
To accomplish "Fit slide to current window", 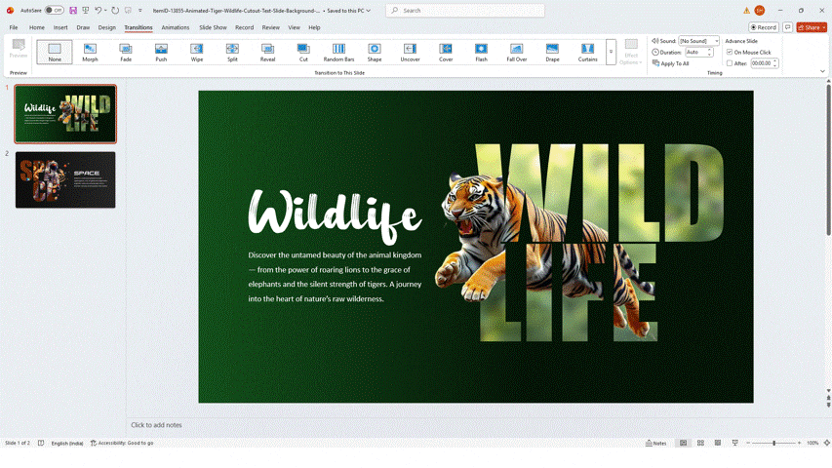I will point(827,443).
